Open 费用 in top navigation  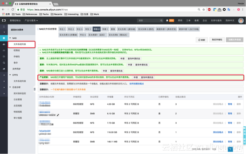click(180, 20)
